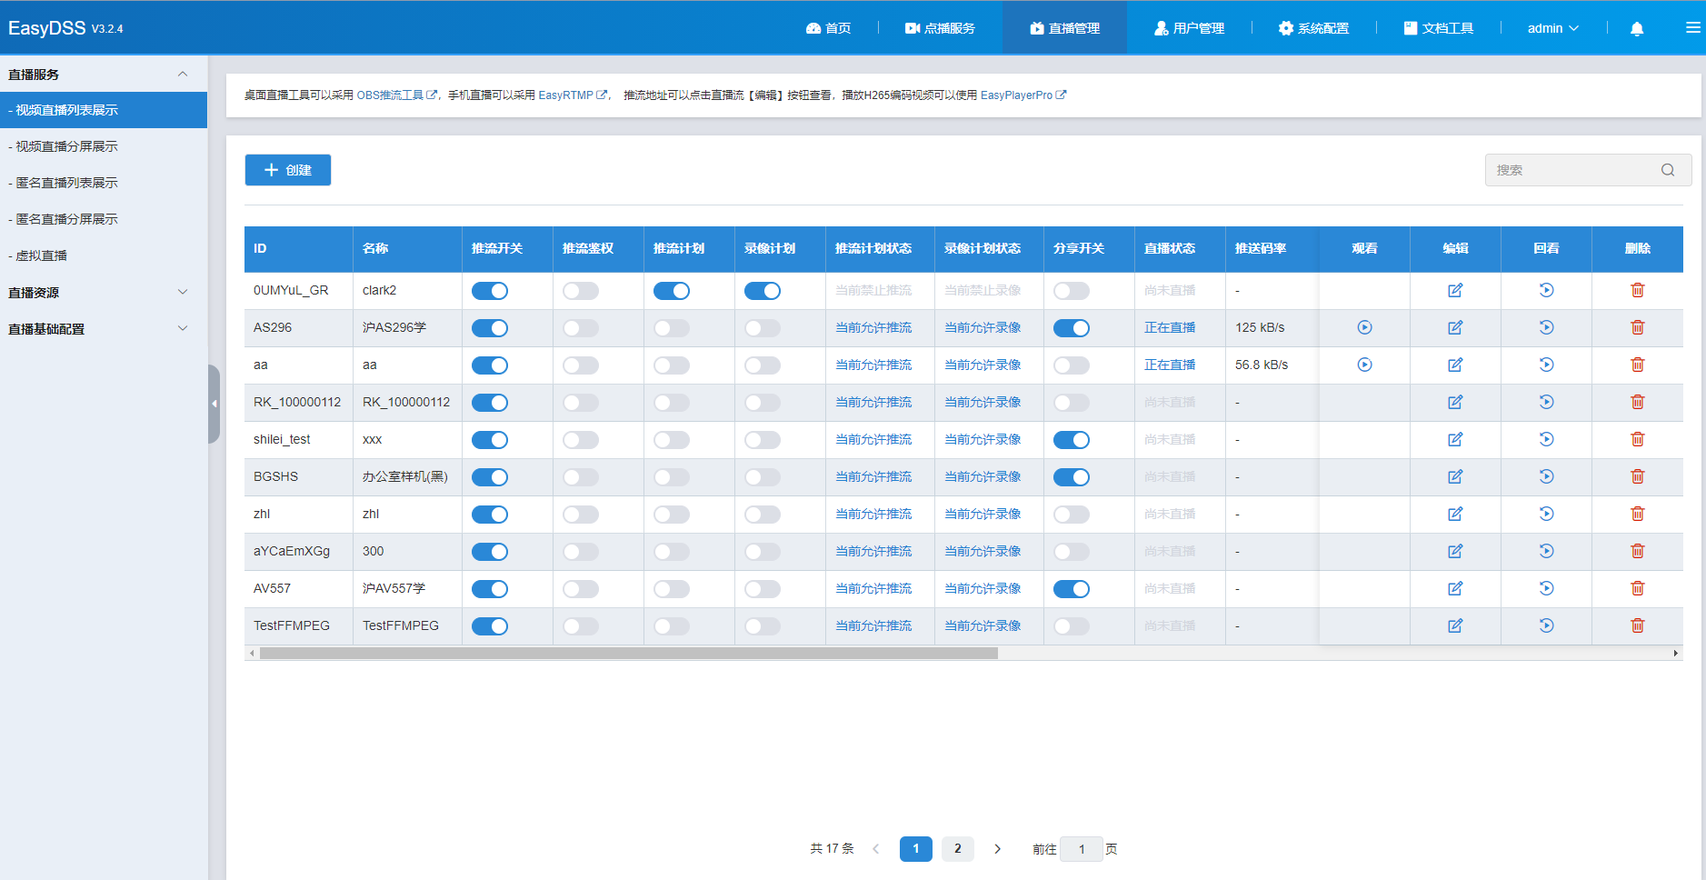
Task: Open the 点播服务 nav item
Action: (940, 28)
